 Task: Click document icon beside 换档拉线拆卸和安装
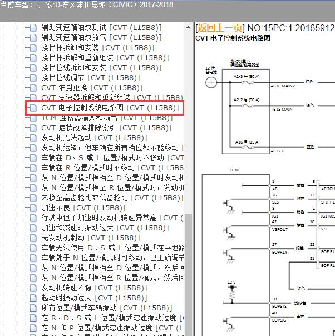33,68
